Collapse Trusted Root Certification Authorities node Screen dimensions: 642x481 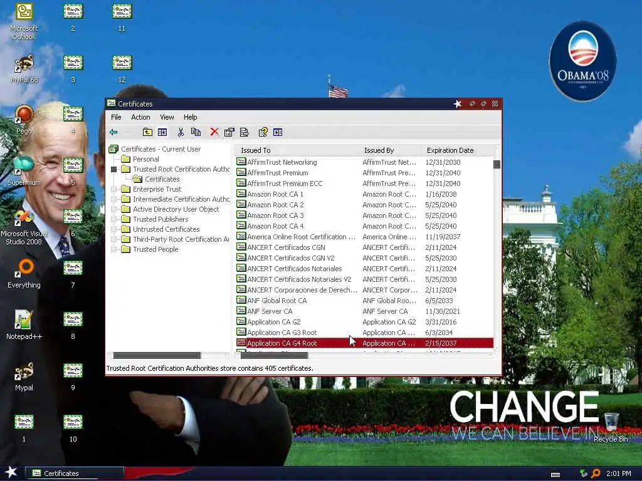pyautogui.click(x=114, y=169)
